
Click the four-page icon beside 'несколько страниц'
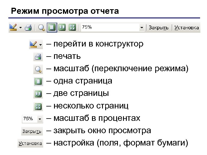point(38,106)
